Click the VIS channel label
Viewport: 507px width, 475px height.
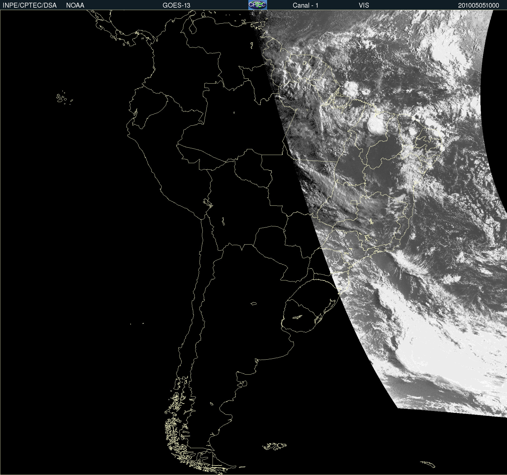364,5
